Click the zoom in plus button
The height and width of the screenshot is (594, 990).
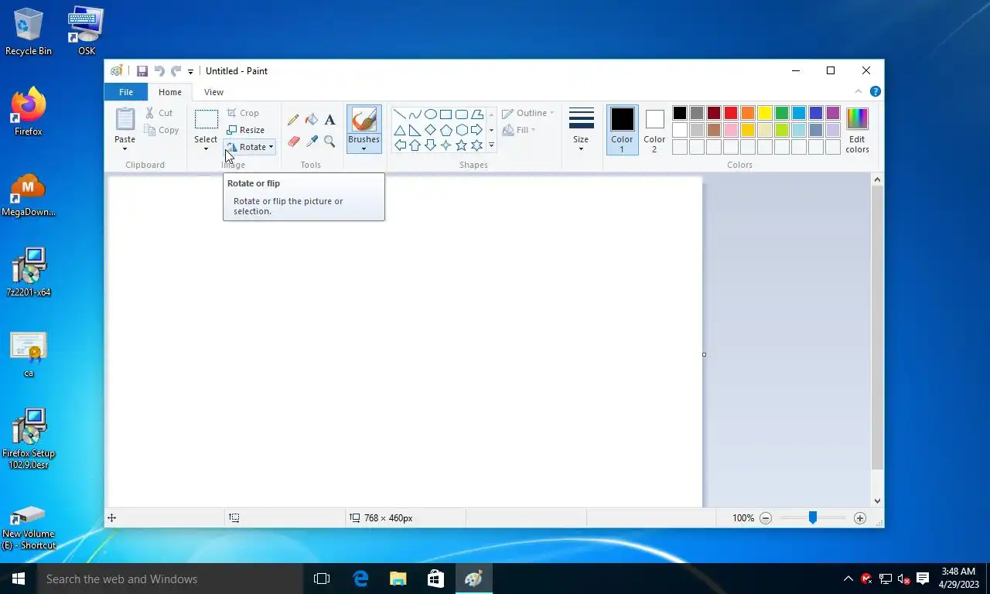point(860,518)
